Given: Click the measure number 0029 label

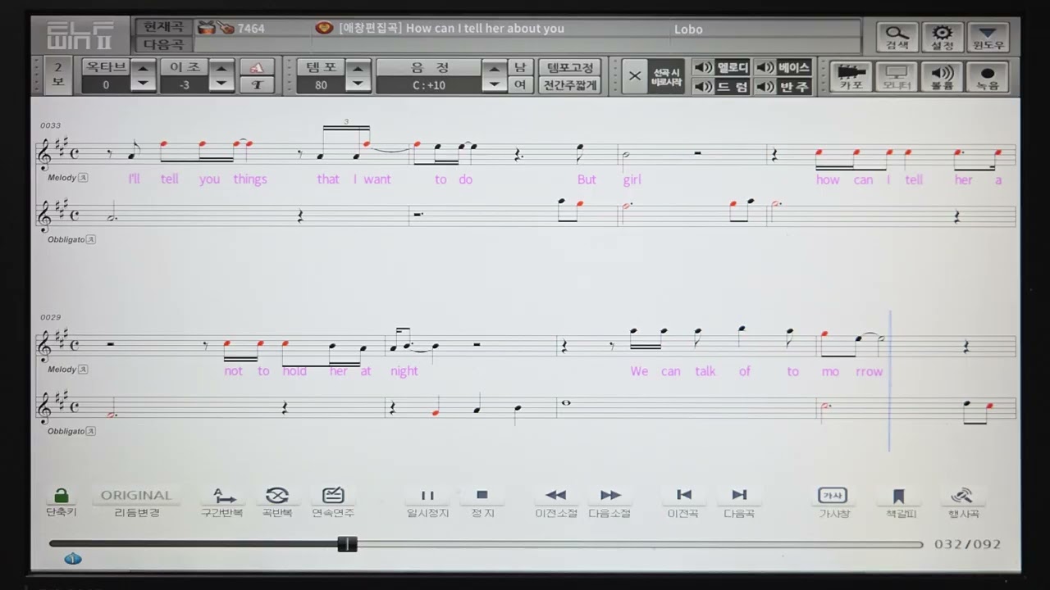Looking at the screenshot, I should (50, 317).
